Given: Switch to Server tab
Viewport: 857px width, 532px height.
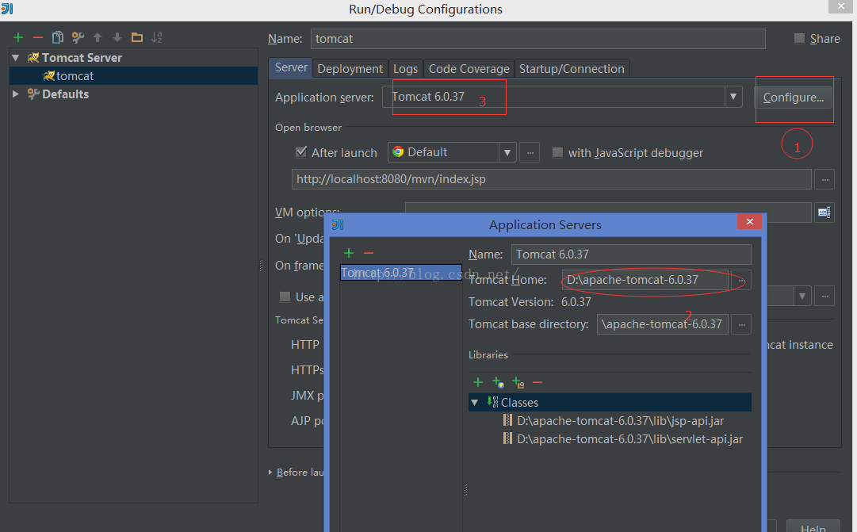Looking at the screenshot, I should pyautogui.click(x=291, y=68).
